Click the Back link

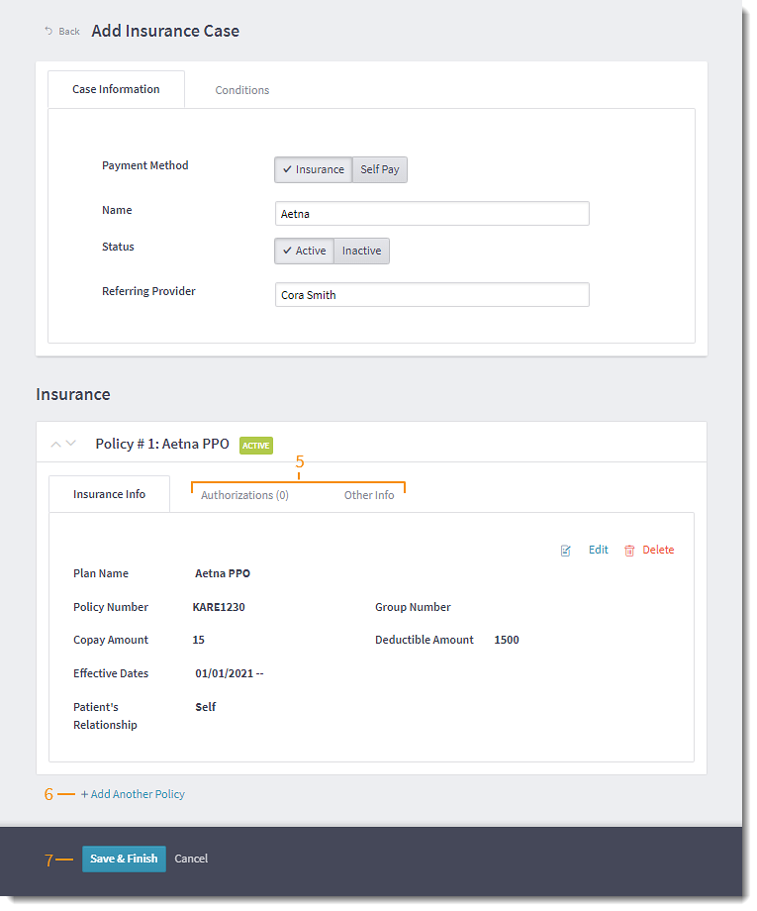69,32
